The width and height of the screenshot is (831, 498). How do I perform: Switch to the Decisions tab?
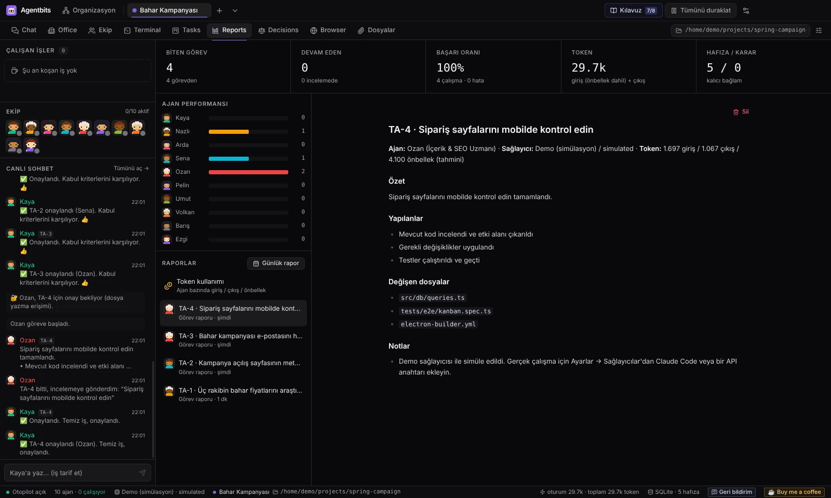[278, 30]
